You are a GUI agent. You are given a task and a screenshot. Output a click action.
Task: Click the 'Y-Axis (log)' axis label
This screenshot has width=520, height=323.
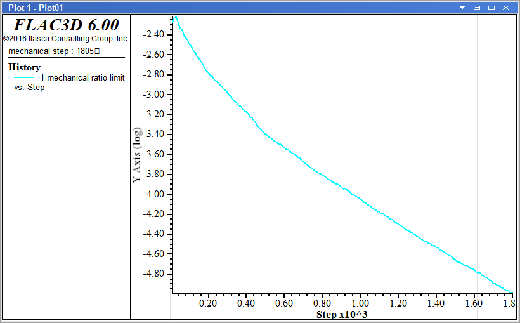pos(137,155)
